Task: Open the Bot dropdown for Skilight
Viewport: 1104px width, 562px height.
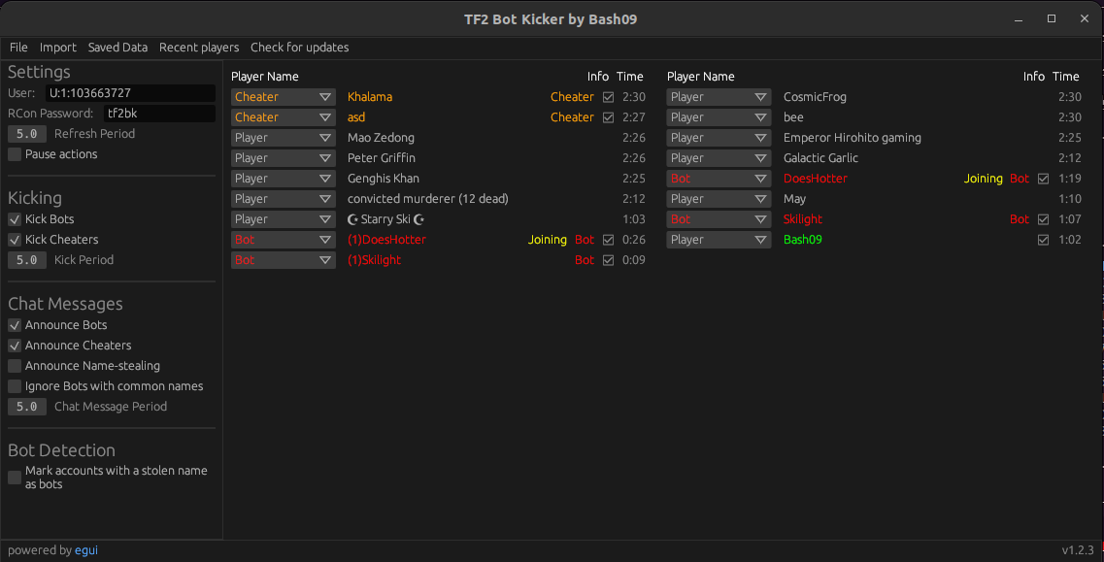Action: click(x=719, y=219)
